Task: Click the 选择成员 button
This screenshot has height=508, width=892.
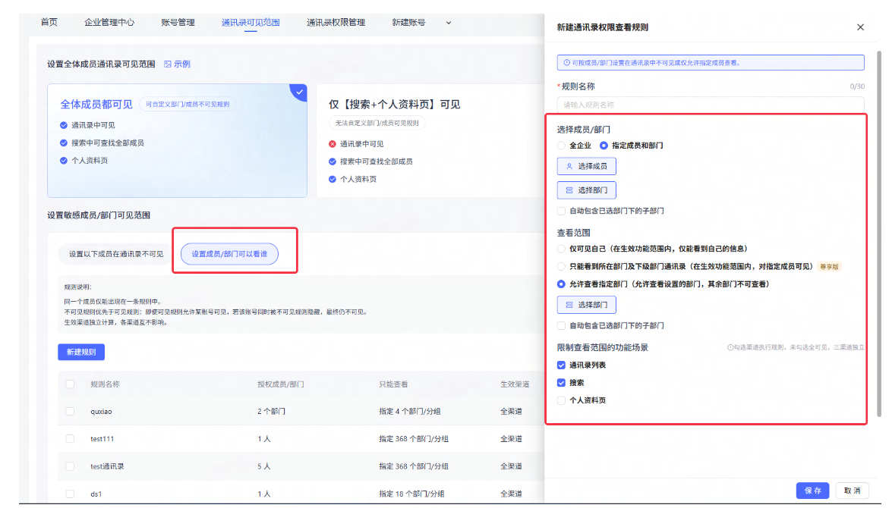Action: coord(587,167)
